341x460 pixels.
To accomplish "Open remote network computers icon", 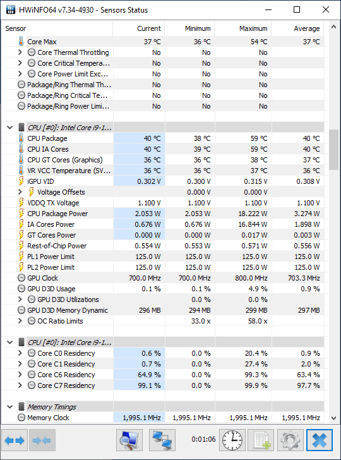I will click(162, 440).
